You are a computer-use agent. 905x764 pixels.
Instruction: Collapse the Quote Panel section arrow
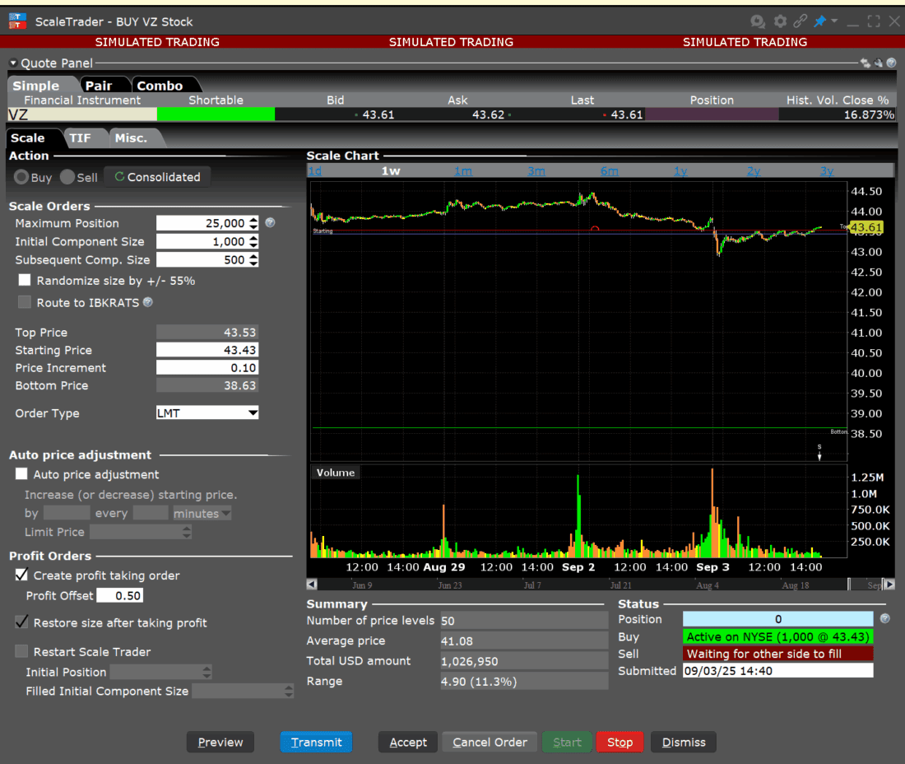click(x=13, y=63)
